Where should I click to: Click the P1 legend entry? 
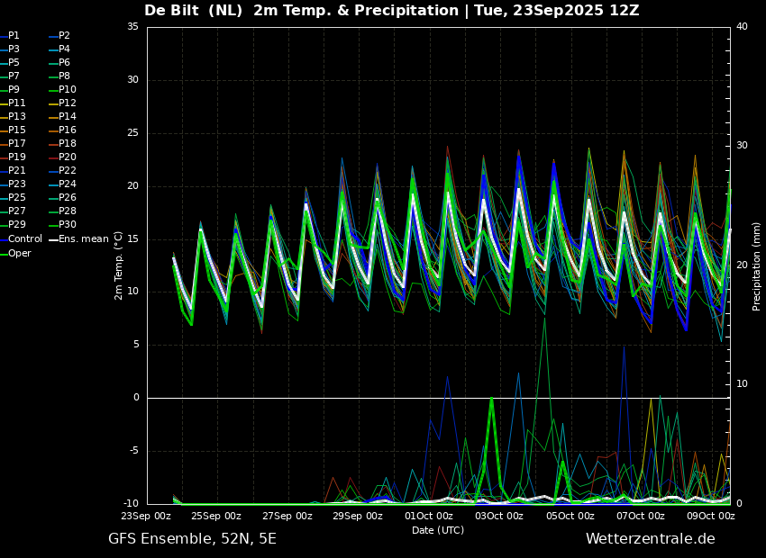click(14, 36)
